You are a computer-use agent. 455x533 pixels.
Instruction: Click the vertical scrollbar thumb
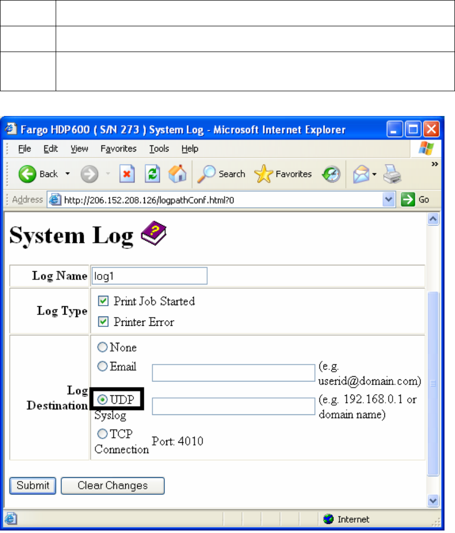tap(433, 384)
